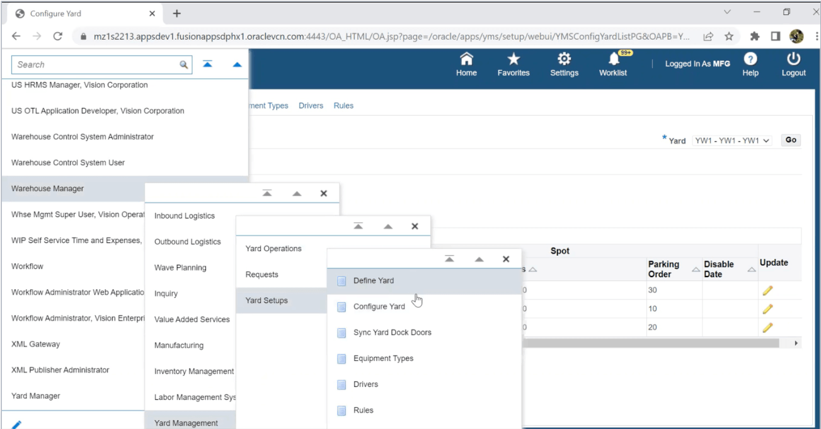Close the Configure Yard browser tab

[x=152, y=13]
